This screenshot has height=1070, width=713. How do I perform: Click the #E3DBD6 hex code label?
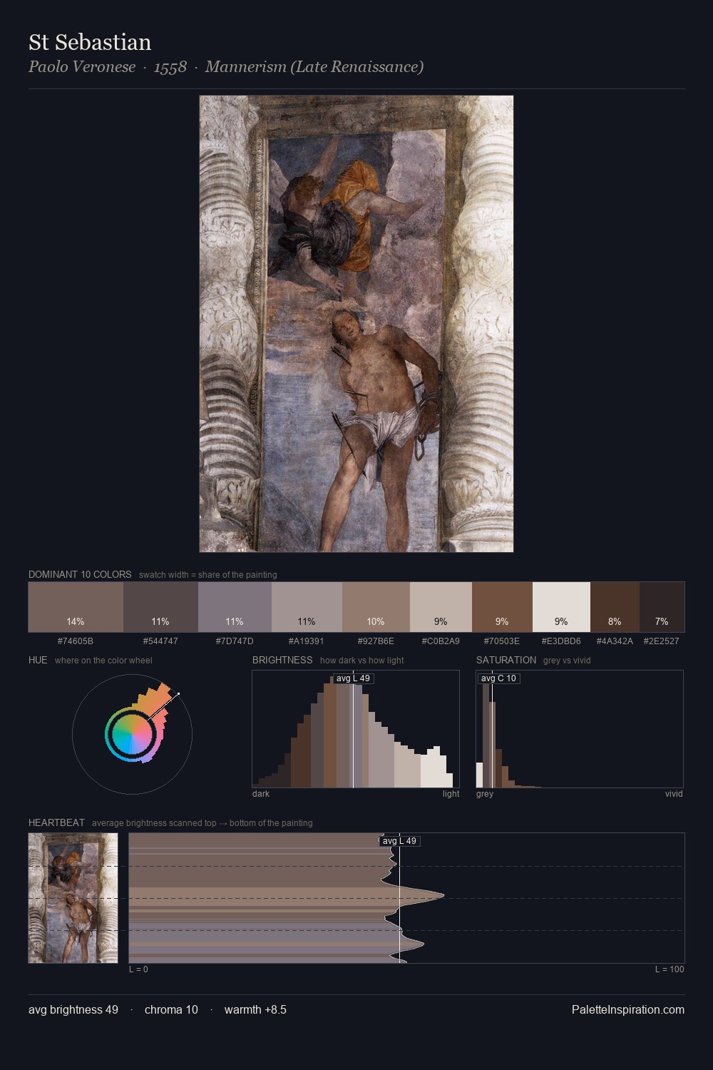[x=561, y=641]
